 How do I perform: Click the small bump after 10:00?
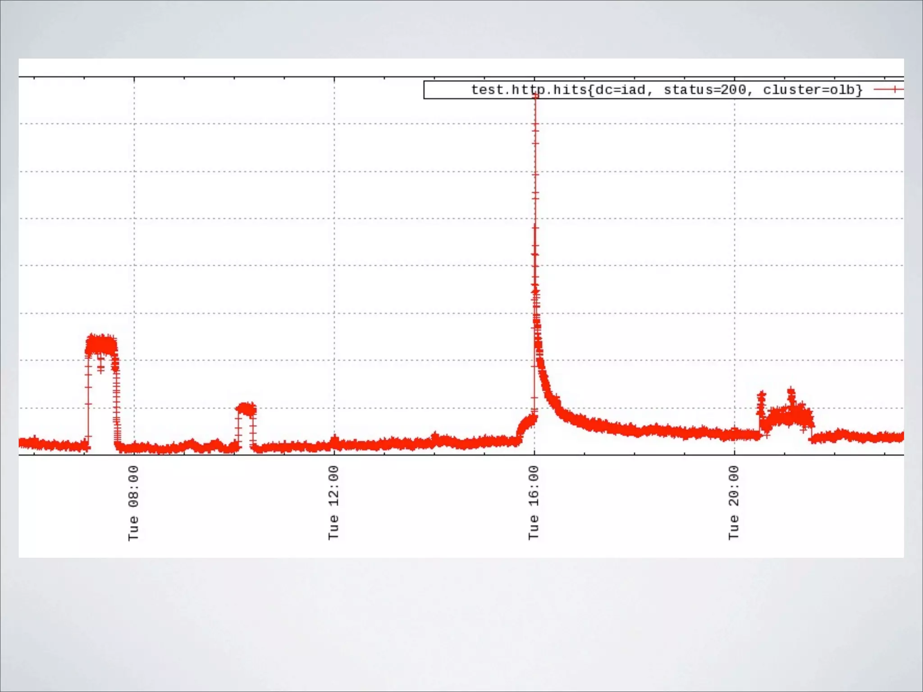click(246, 409)
